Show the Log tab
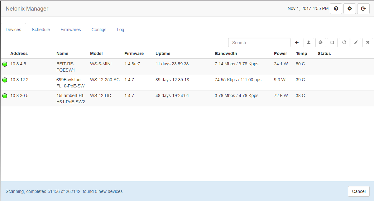Screen dimensions: 374x201 [x=121, y=30]
